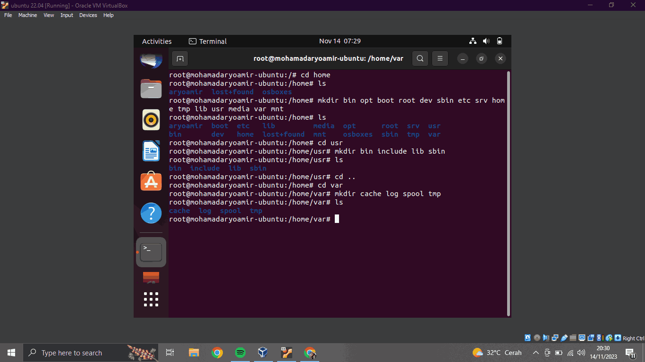The image size is (645, 362).
Task: Open the Terminal hamburger menu
Action: tap(440, 59)
